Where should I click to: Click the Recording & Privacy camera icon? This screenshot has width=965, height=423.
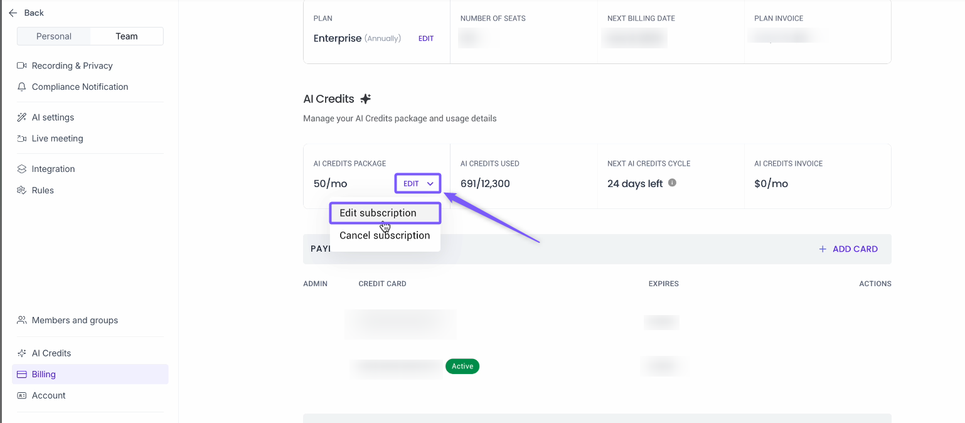coord(22,66)
